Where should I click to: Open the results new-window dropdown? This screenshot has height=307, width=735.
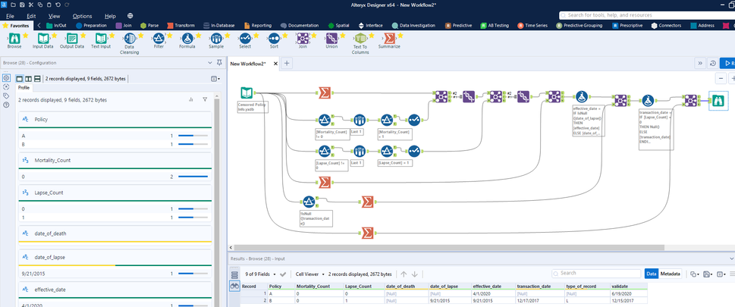[x=721, y=274]
